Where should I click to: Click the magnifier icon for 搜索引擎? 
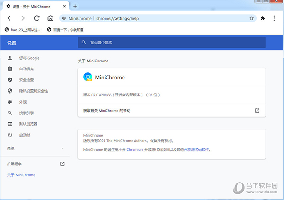[x=10, y=113]
